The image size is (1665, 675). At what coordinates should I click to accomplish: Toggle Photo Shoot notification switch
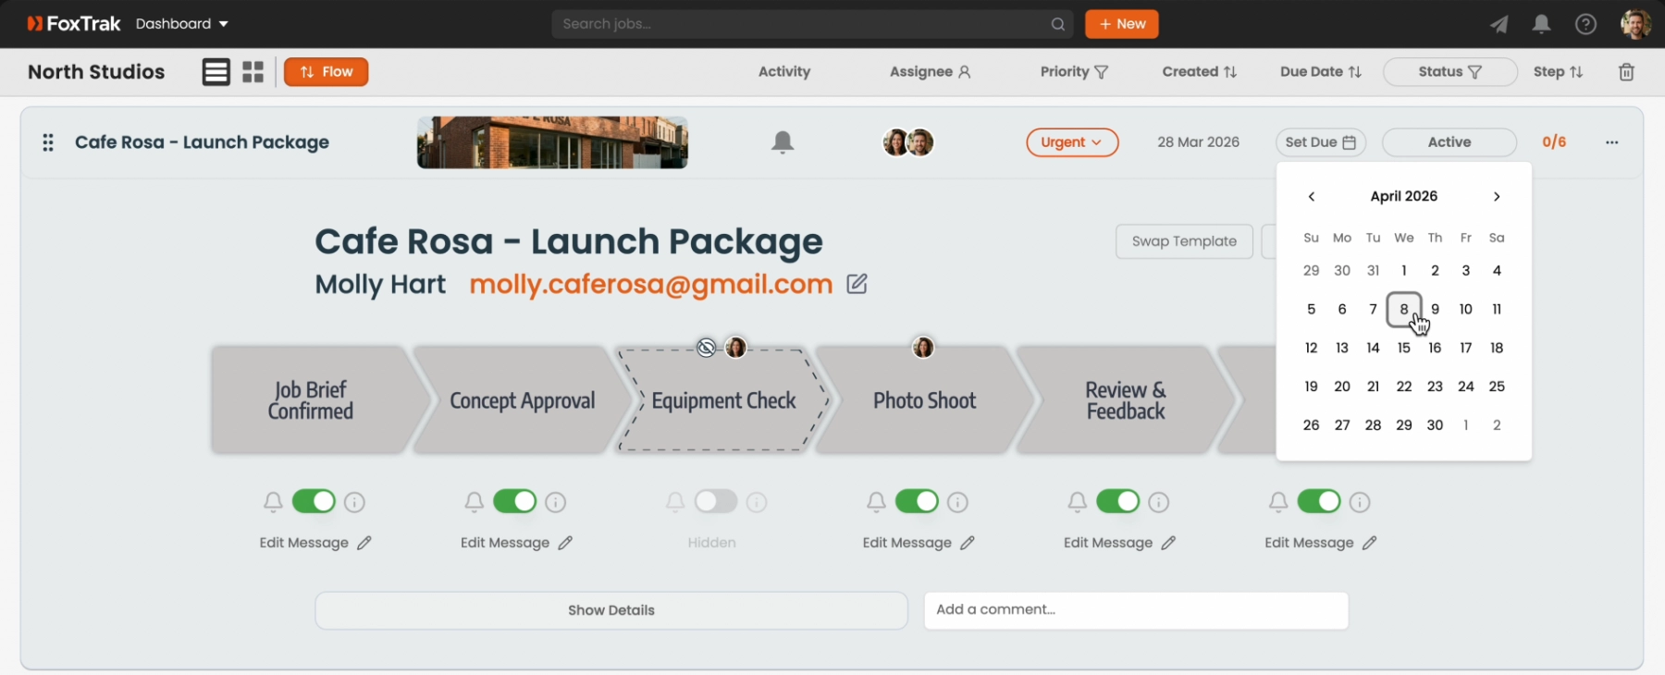click(917, 502)
